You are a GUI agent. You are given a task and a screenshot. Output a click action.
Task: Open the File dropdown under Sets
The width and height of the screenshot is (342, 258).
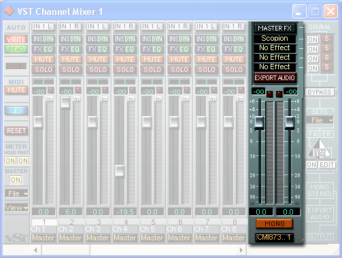[x=320, y=120]
